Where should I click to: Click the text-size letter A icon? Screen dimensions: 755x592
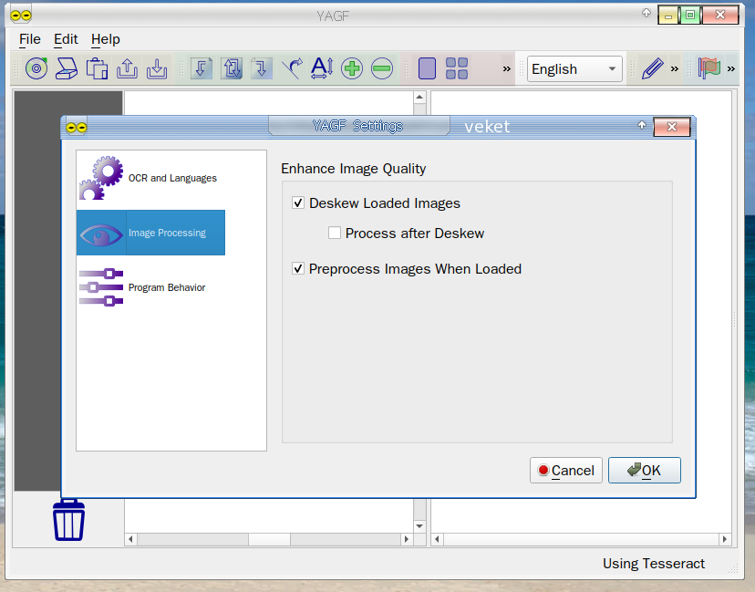(x=322, y=68)
